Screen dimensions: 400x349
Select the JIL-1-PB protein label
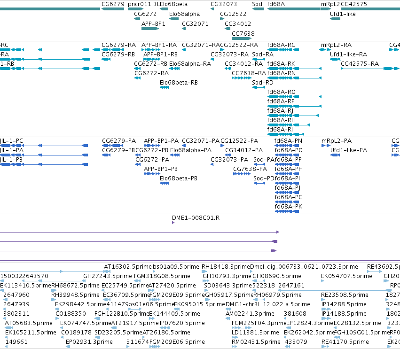pos(11,160)
